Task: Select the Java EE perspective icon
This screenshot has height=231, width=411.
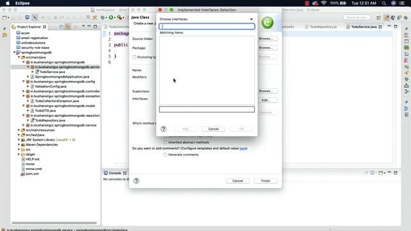Action: click(x=387, y=17)
